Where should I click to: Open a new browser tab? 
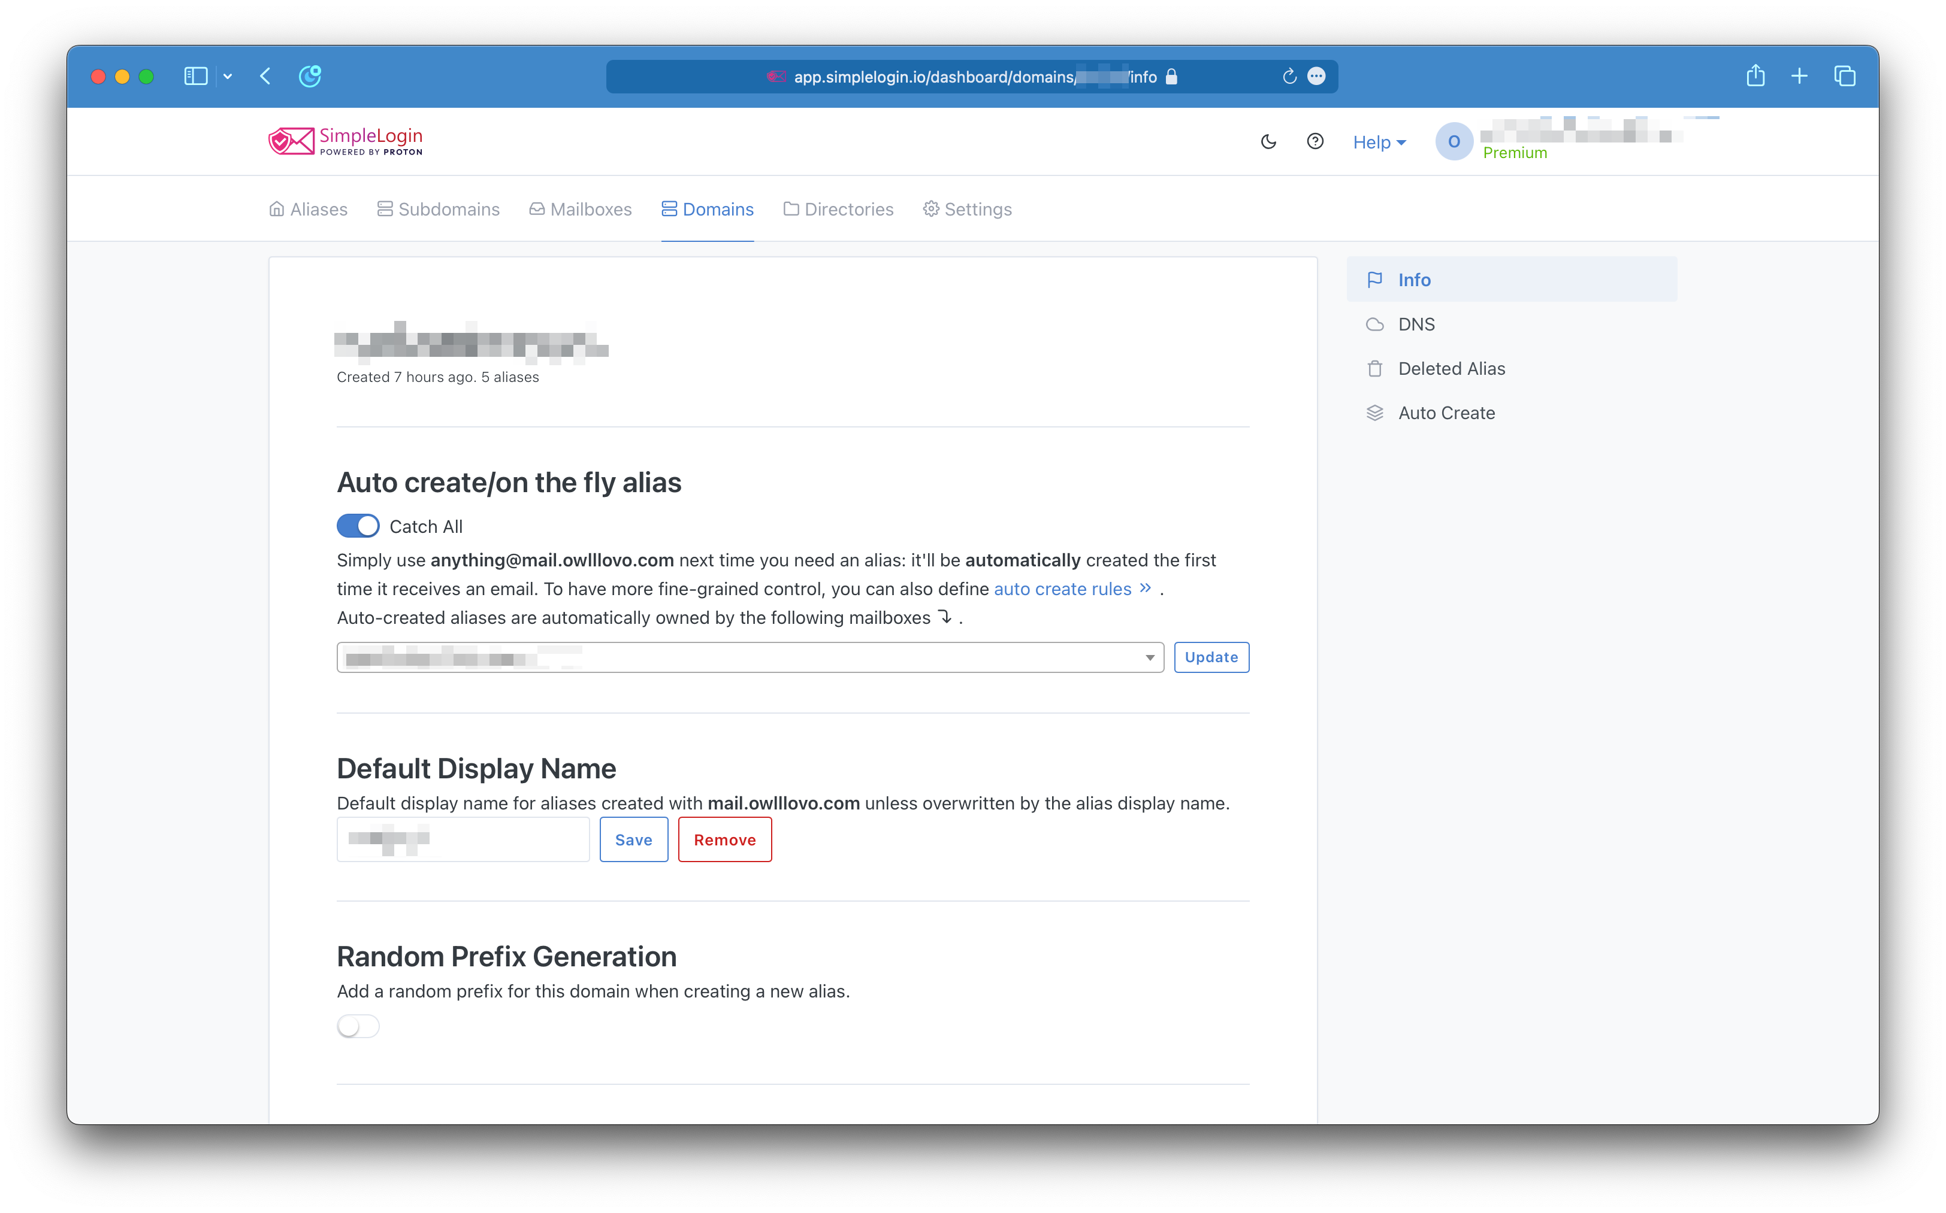coord(1799,76)
